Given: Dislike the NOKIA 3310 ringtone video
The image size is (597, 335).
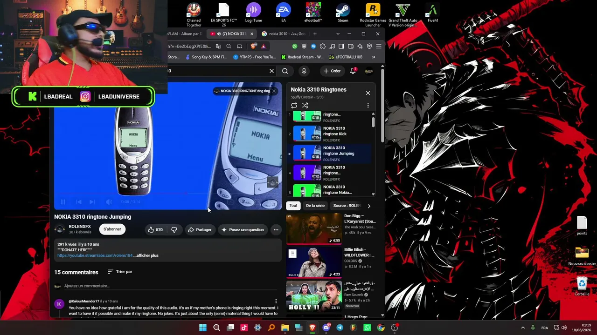Looking at the screenshot, I should (174, 230).
